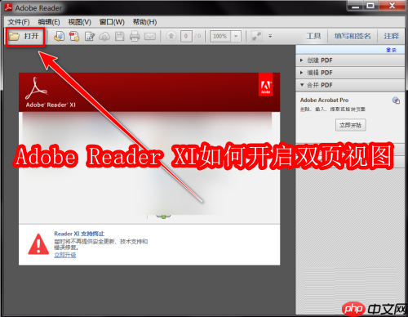The height and width of the screenshot is (317, 408).
Task: Click the Acrobat Pro globe icon
Action: (x=396, y=100)
